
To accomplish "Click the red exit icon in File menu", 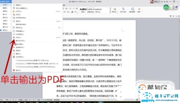I will point(14,70).
